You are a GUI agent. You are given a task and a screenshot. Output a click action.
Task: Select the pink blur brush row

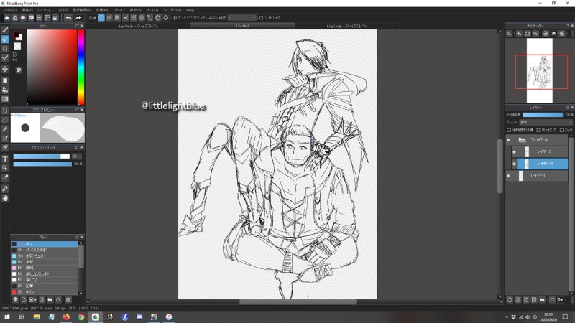point(45,268)
